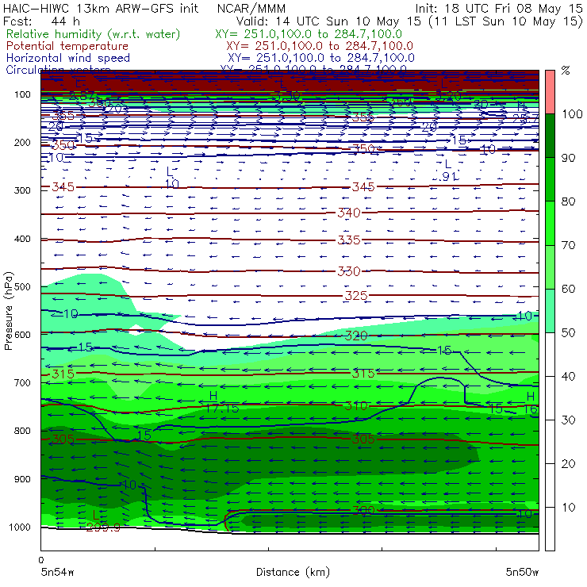The height and width of the screenshot is (587, 587).
Task: Click the colorbar '20' percent label
Action: [x=568, y=464]
